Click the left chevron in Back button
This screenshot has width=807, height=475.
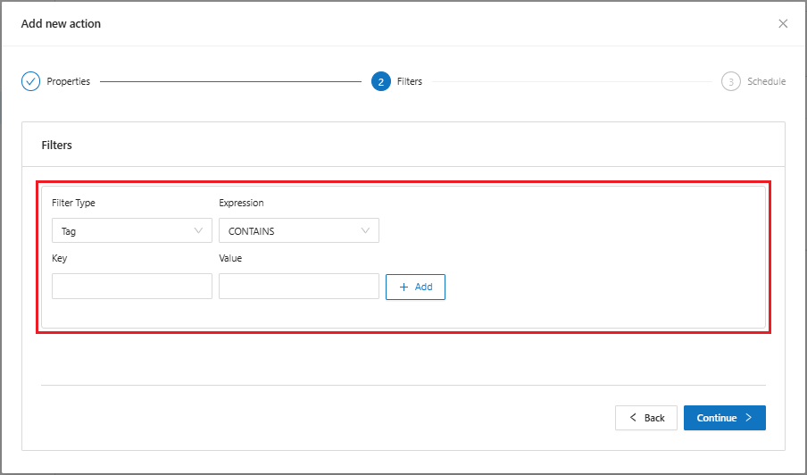point(634,418)
